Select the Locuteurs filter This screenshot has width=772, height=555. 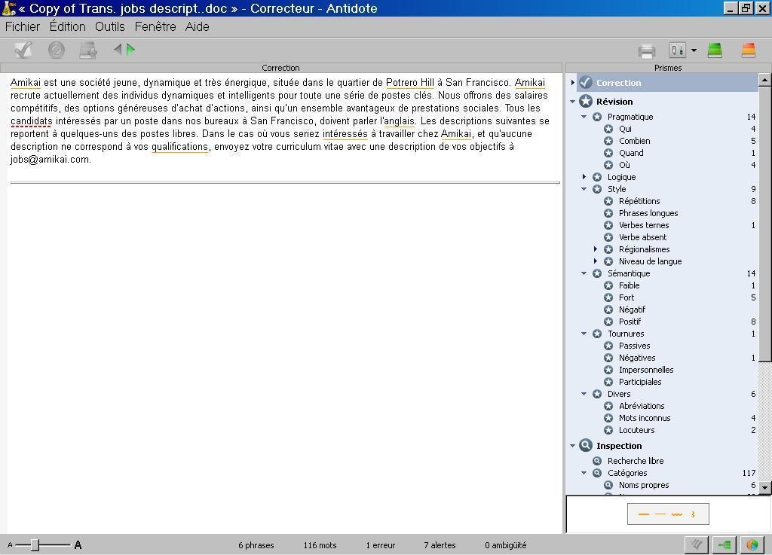(x=636, y=430)
